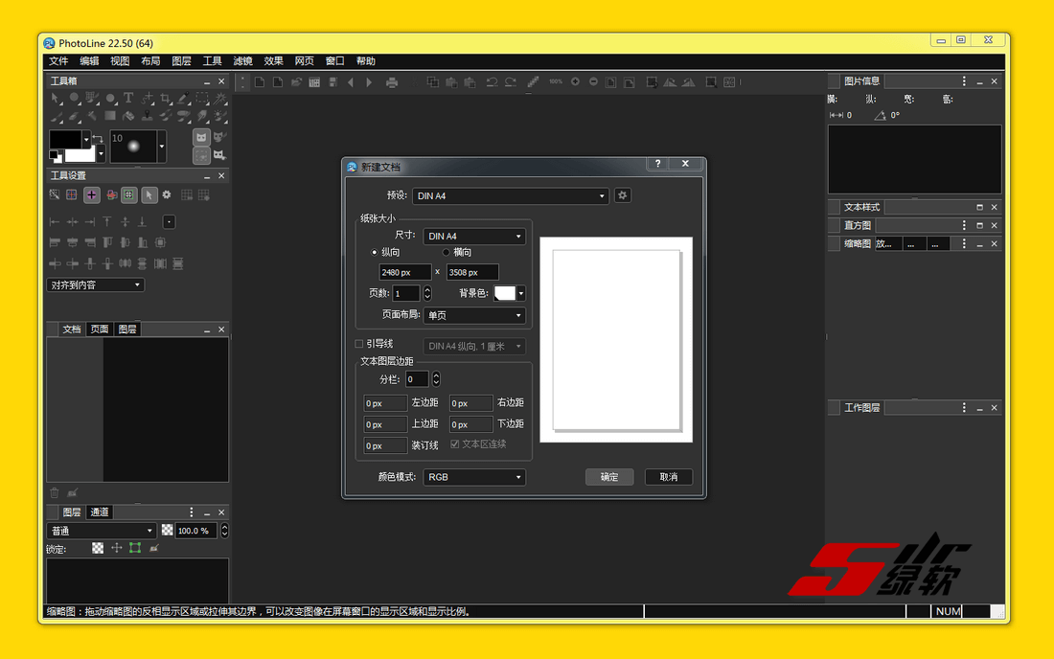Open the 尺寸 DIN A4 dropdown
This screenshot has width=1054, height=659.
[x=474, y=236]
